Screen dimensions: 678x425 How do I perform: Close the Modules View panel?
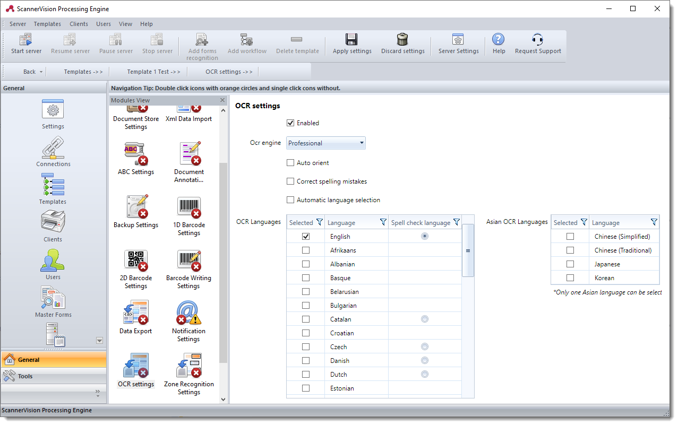[222, 100]
